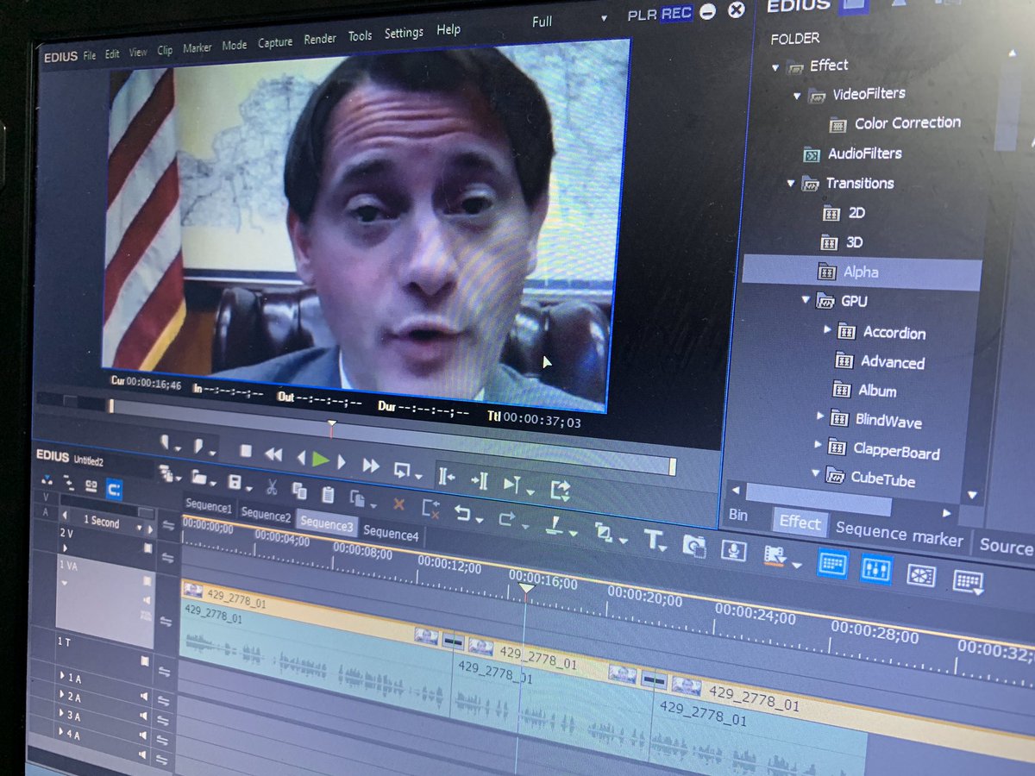Click the Fast Forward button
This screenshot has width=1035, height=776.
click(371, 466)
